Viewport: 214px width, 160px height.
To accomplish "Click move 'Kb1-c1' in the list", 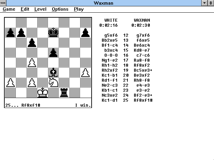I will (x=110, y=90).
